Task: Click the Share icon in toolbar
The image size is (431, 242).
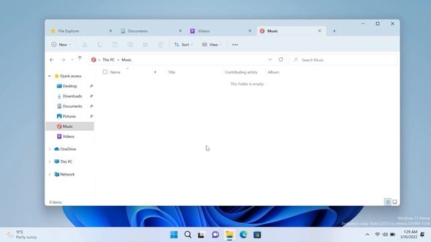Action: coord(145,45)
